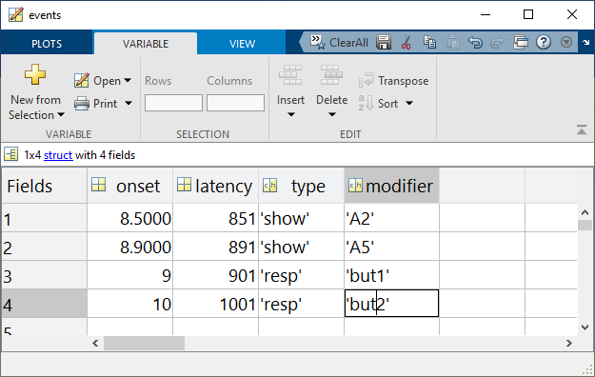Click the Cut scissors icon

(406, 42)
